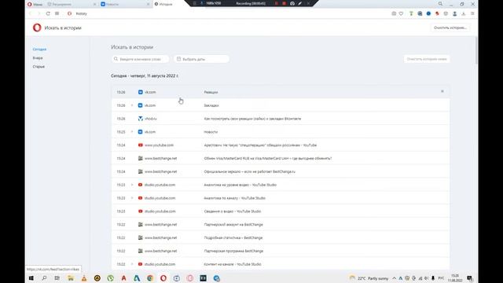
Task: Click the pencil annotate icon in recorder bar
Action: [x=300, y=3]
